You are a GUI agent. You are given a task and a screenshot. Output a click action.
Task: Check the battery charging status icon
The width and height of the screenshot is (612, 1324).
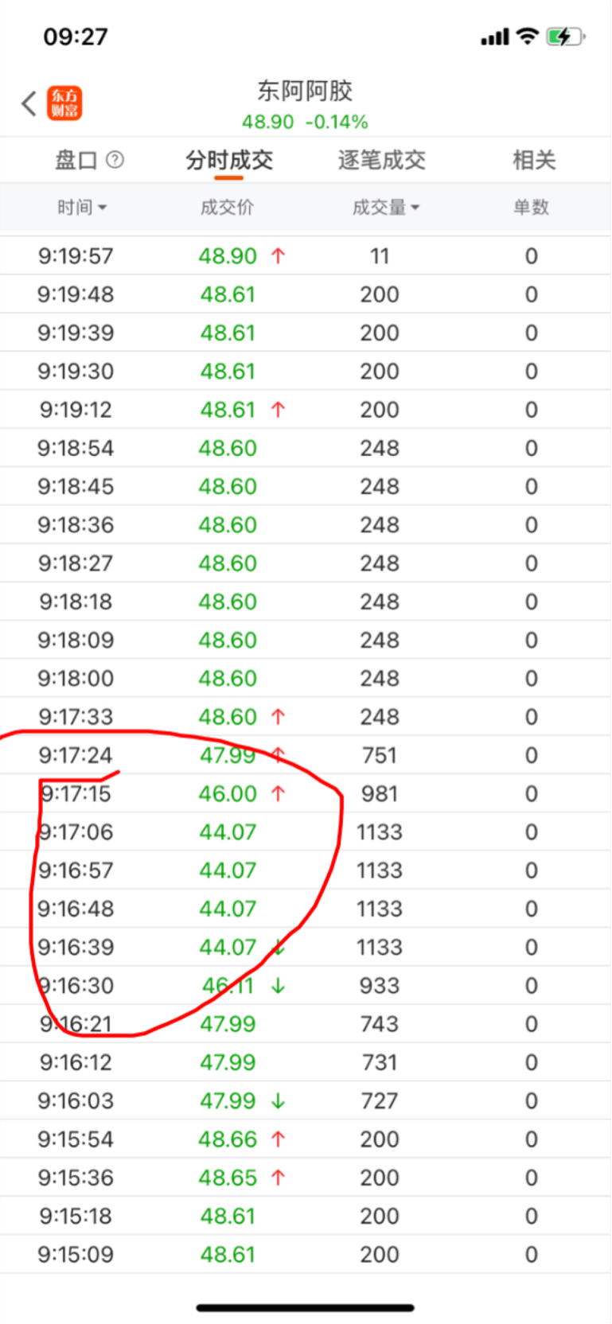point(566,37)
